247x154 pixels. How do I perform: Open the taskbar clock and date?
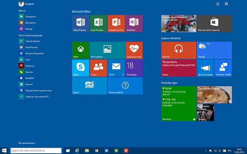pyautogui.click(x=239, y=151)
